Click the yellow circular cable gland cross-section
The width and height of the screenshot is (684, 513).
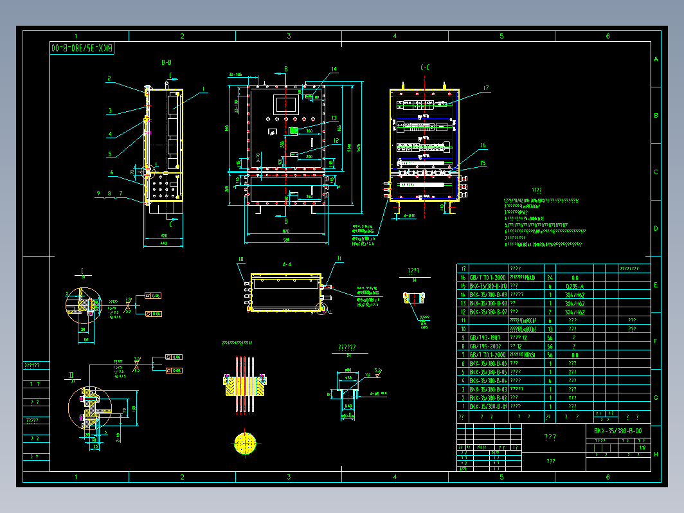coord(245,443)
